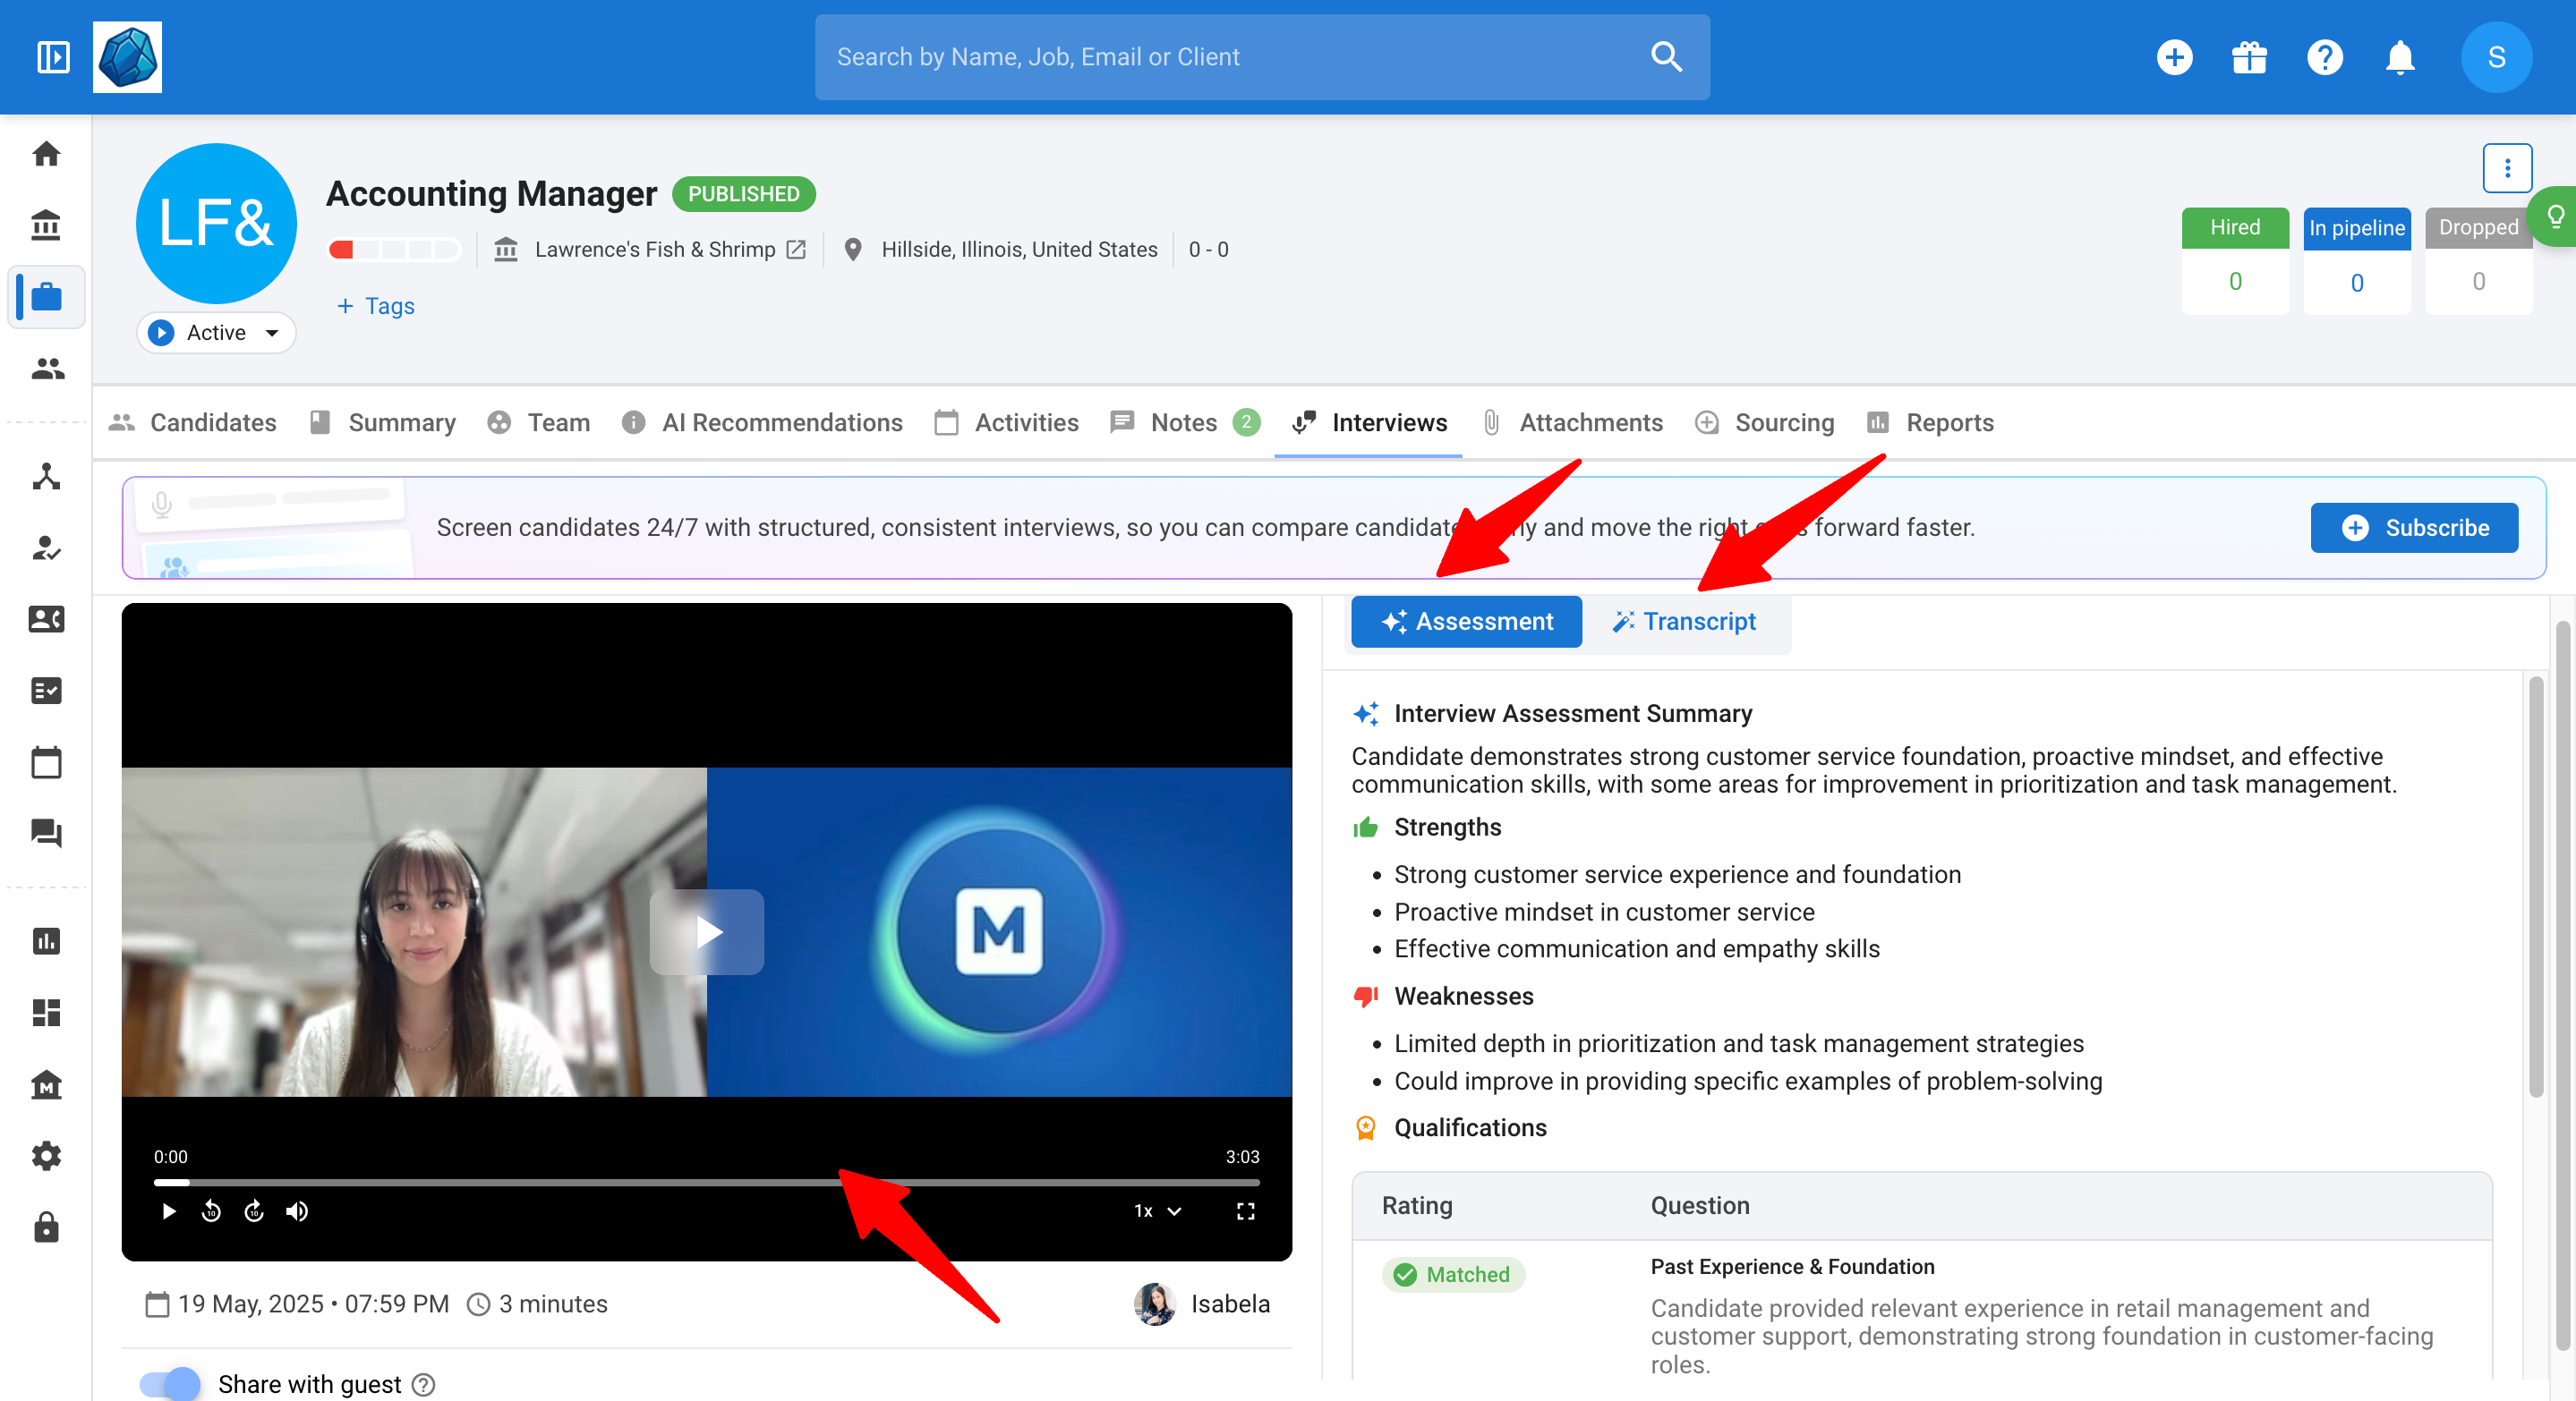The image size is (2576, 1401).
Task: Open the In pipeline count card
Action: click(x=2356, y=261)
